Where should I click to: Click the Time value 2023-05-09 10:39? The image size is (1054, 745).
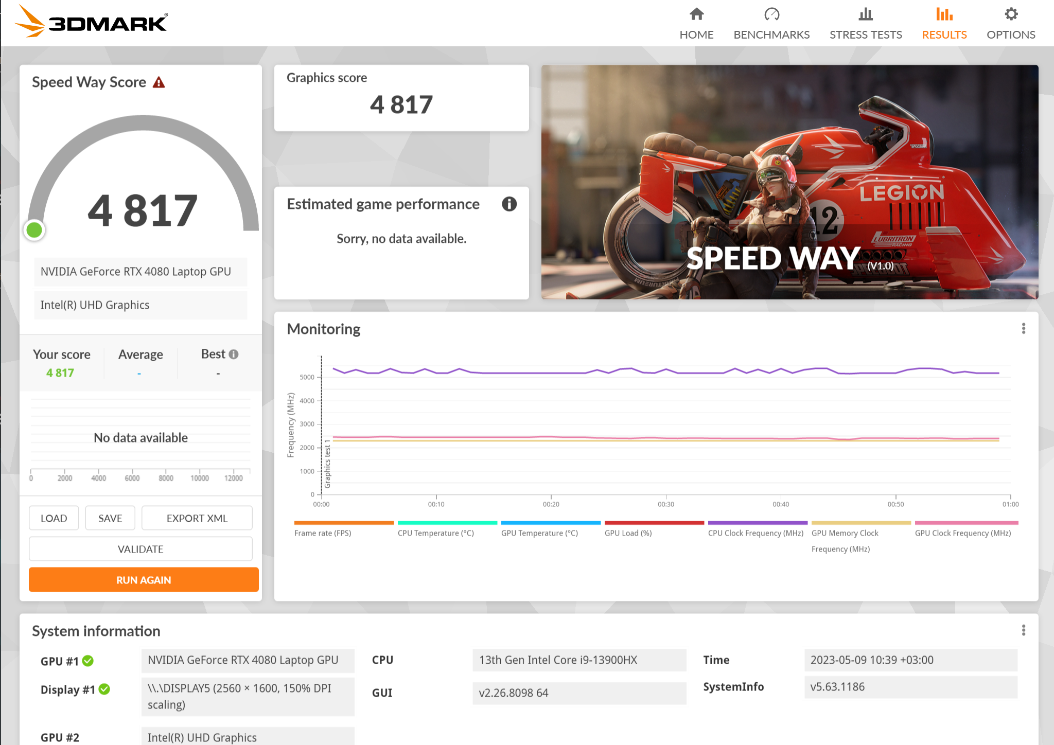click(911, 660)
